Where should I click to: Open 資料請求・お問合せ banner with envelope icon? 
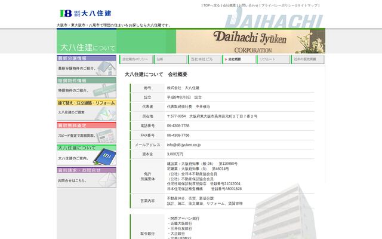tap(87, 177)
